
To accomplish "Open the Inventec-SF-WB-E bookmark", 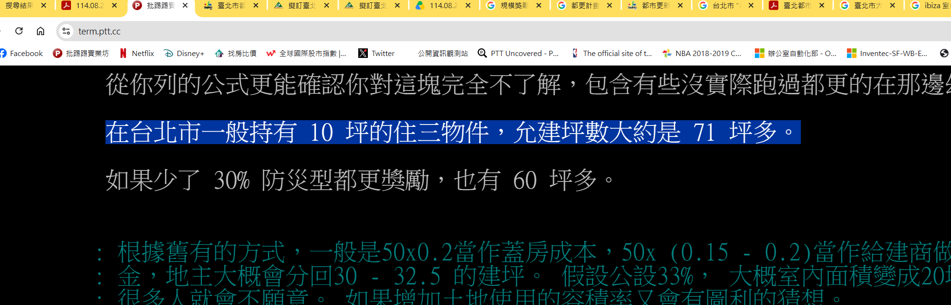I will click(x=887, y=53).
